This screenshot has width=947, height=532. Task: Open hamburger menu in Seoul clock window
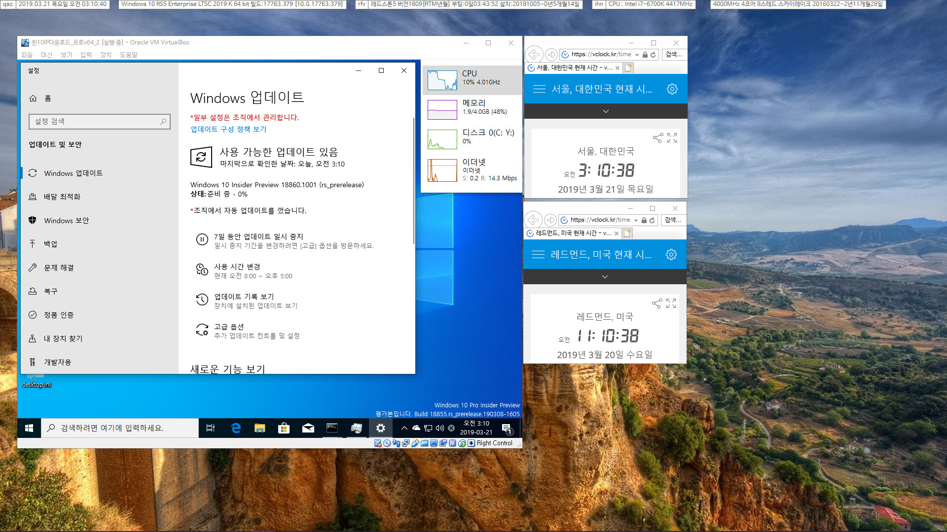coord(540,89)
